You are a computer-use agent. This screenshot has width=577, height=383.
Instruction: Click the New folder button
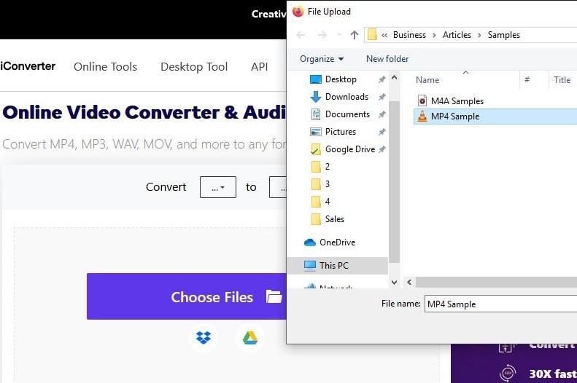[x=387, y=59]
